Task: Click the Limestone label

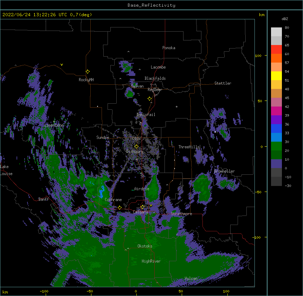Action: coord(54,125)
